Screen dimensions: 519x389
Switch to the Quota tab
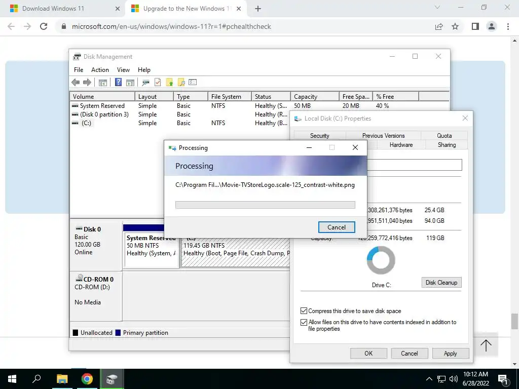[x=444, y=136]
